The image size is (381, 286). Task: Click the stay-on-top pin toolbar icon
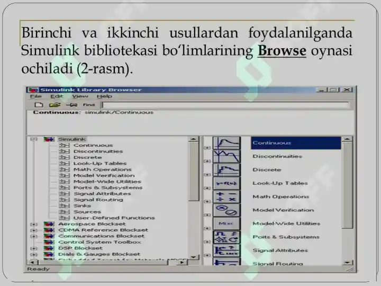[x=71, y=105]
